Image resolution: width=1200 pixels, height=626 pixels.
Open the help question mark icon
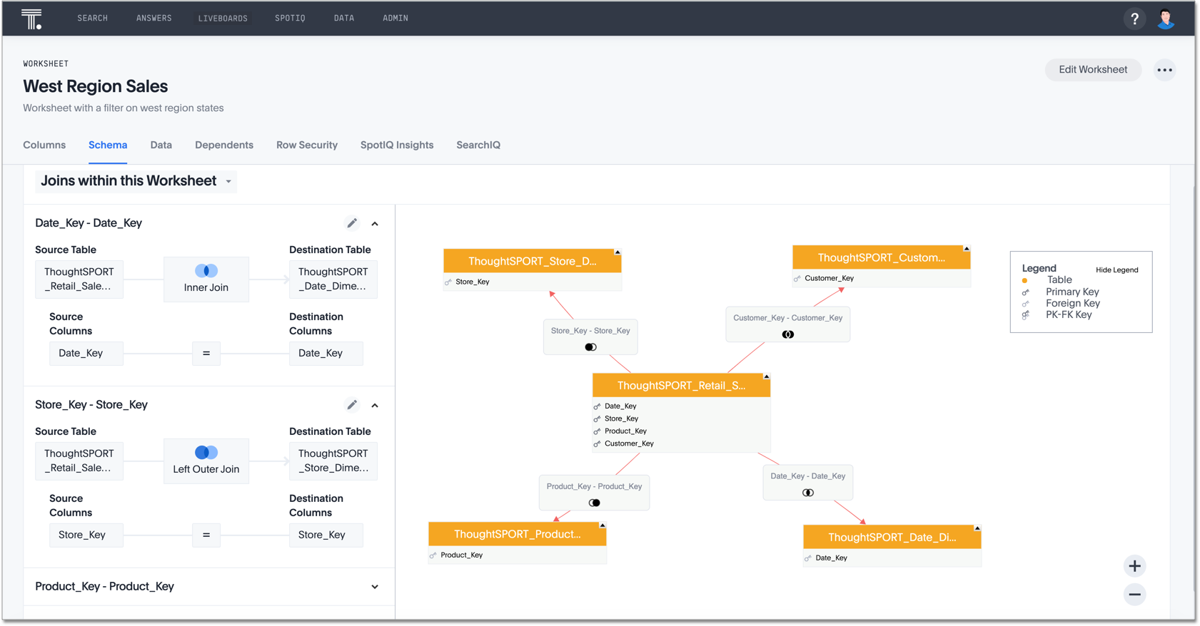(x=1134, y=19)
